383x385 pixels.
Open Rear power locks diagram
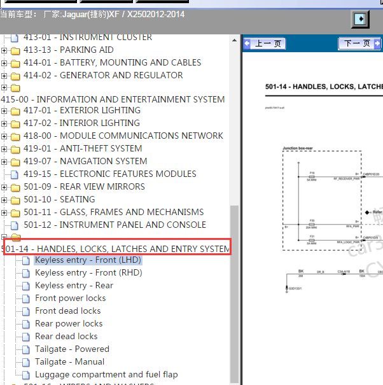tap(69, 324)
